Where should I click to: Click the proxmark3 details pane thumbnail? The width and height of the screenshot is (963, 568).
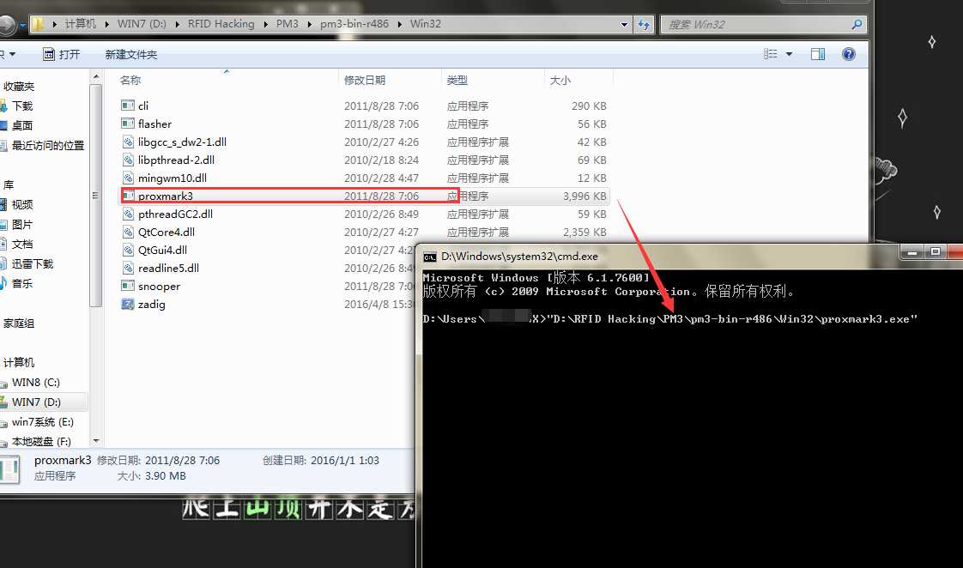[x=9, y=469]
